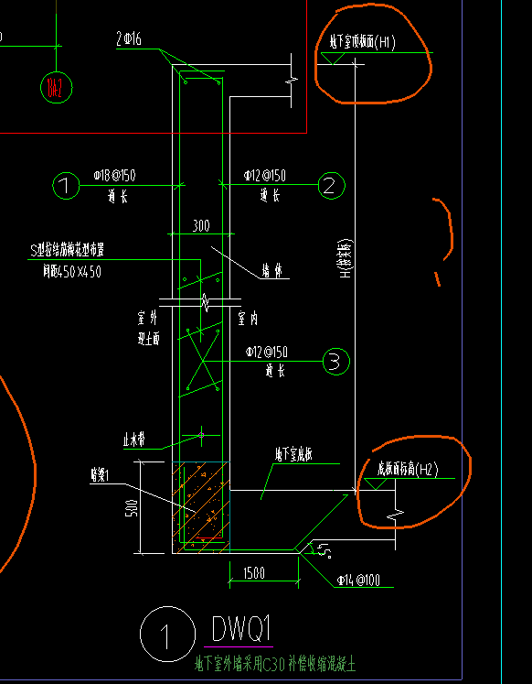The height and width of the screenshot is (684, 532).
Task: Select the 'Φ14@100' rebar annotation
Action: click(358, 580)
